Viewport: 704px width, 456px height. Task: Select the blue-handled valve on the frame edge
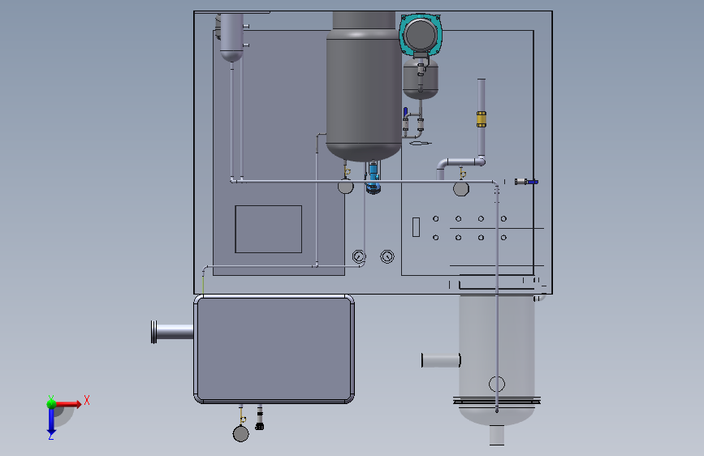pos(526,182)
